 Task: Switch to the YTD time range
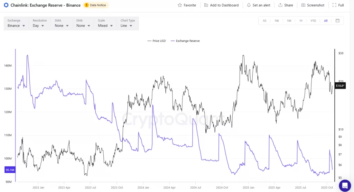[x=313, y=21]
